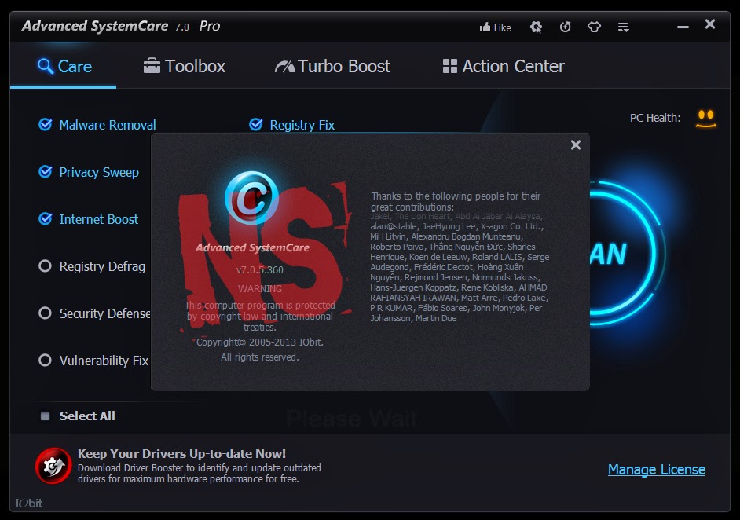Click the Copyright 2005-2013 IObit text
Screen dimensions: 740x520
[x=259, y=342]
